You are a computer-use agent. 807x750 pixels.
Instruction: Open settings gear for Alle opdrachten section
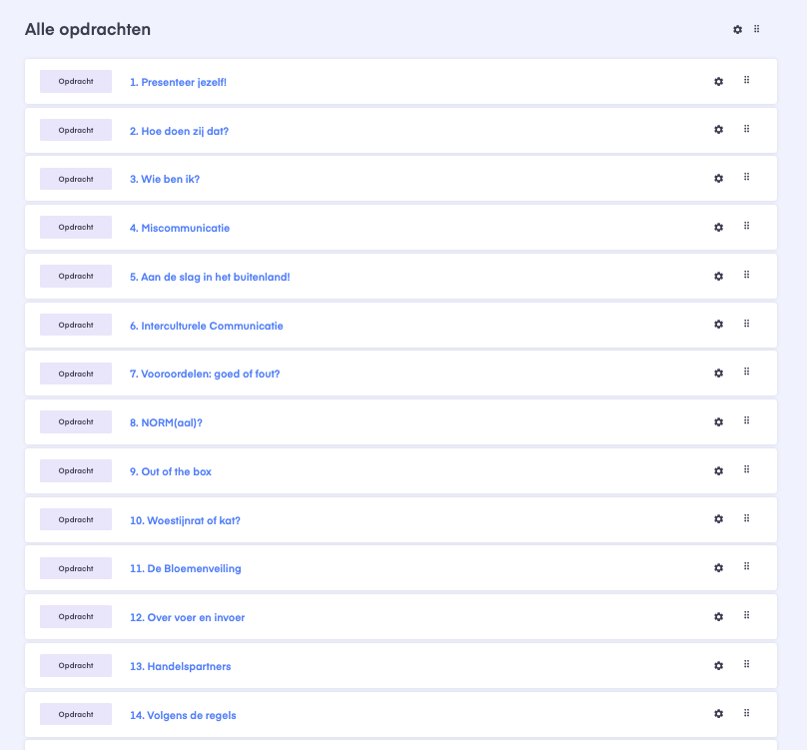click(x=737, y=30)
